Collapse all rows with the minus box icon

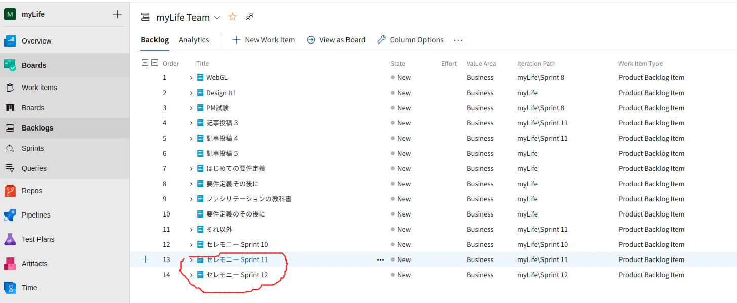[x=155, y=63]
